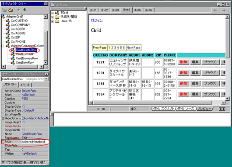232x167 pixels.
Task: Go to page 2 in the pager
Action: click(x=112, y=48)
